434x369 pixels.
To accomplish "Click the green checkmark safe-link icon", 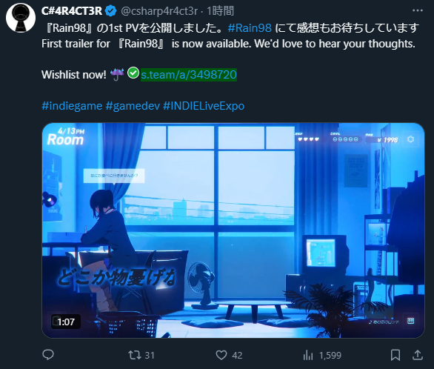I will [x=133, y=73].
